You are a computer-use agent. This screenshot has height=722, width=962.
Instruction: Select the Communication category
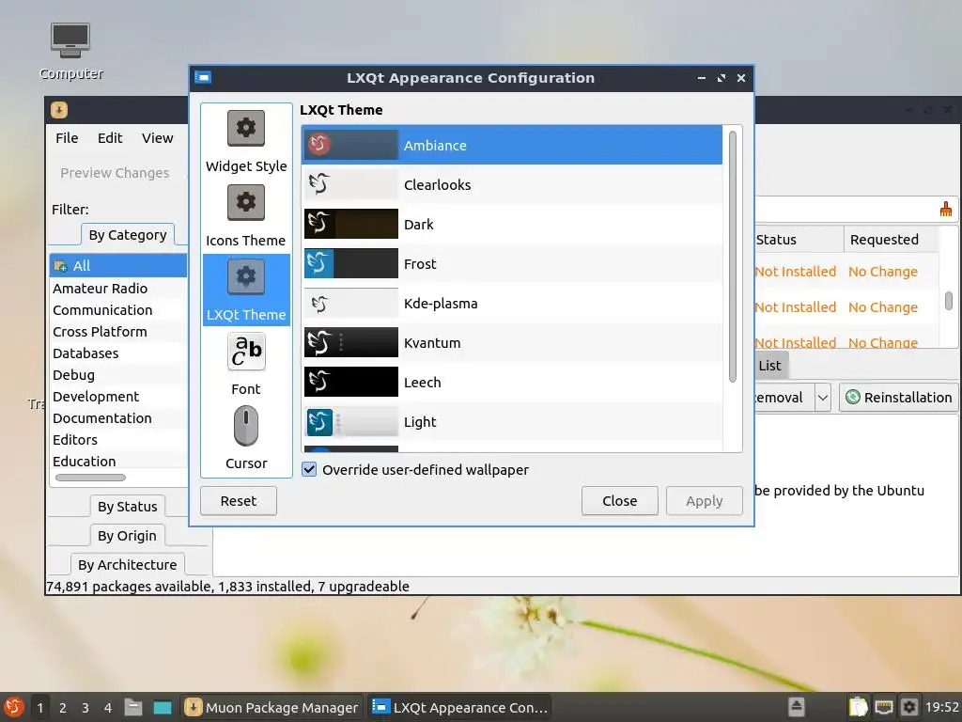click(118, 310)
